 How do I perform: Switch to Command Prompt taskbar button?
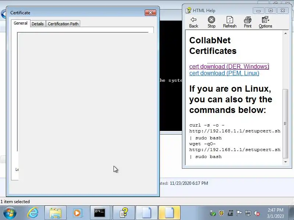pyautogui.click(x=100, y=213)
